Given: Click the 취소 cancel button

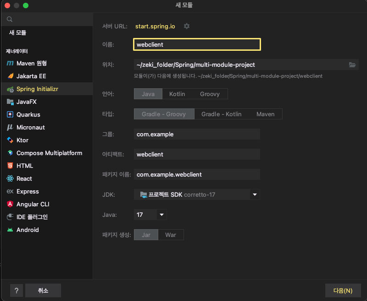Looking at the screenshot, I should click(43, 290).
